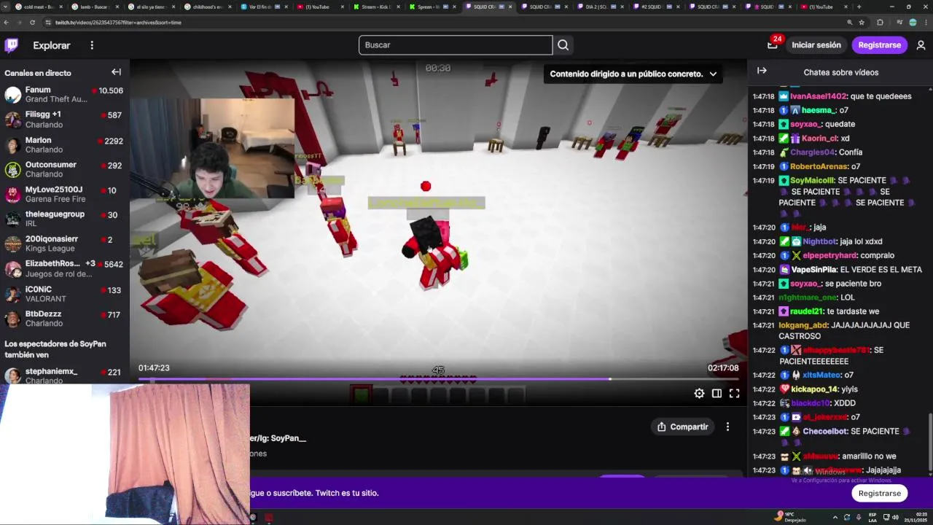Switch to the 'Stream - Kick' tab
Viewport: 933px width, 525px height.
pos(375,7)
